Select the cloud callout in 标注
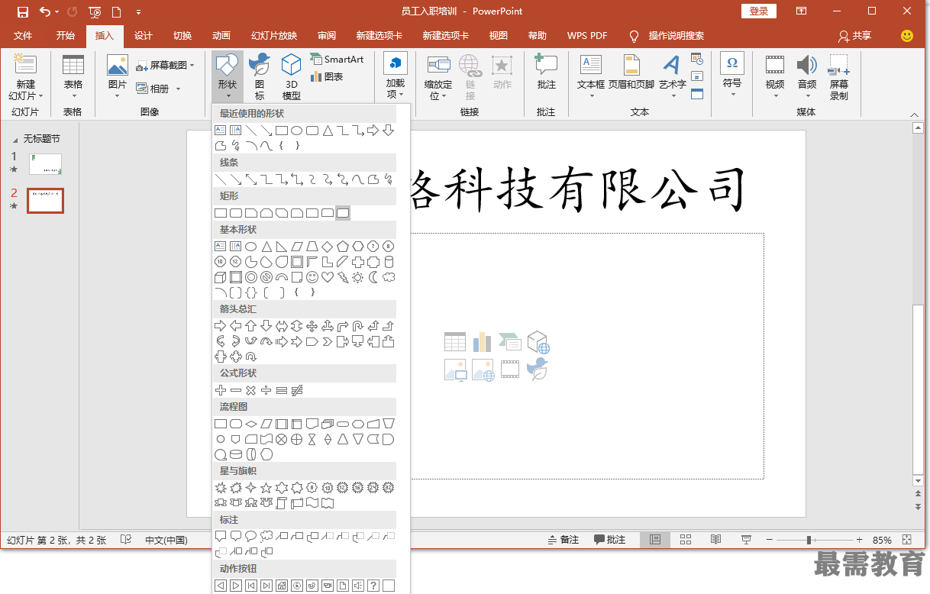930x594 pixels. click(266, 536)
